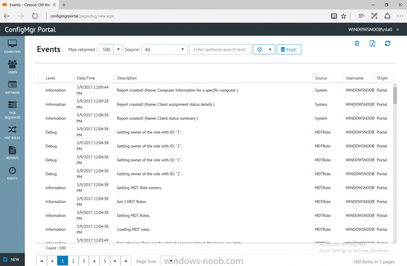Go to the next results page

[x=115, y=261]
